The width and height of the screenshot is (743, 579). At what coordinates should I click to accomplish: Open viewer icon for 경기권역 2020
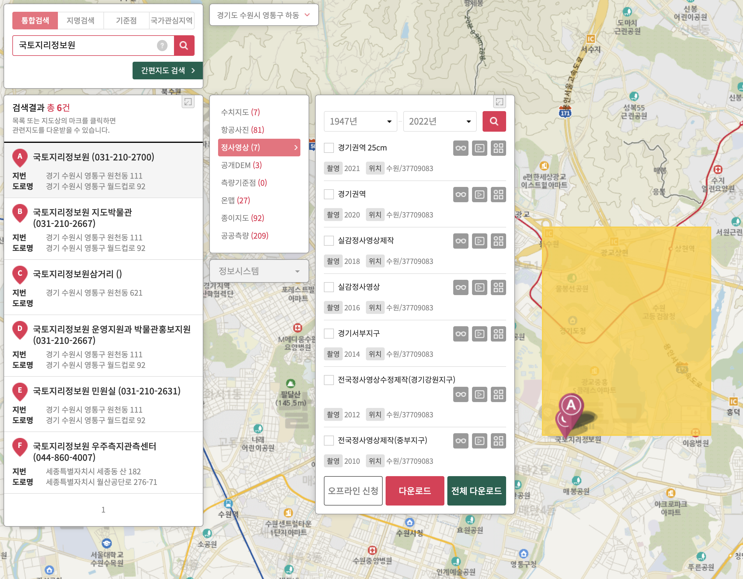click(x=479, y=195)
